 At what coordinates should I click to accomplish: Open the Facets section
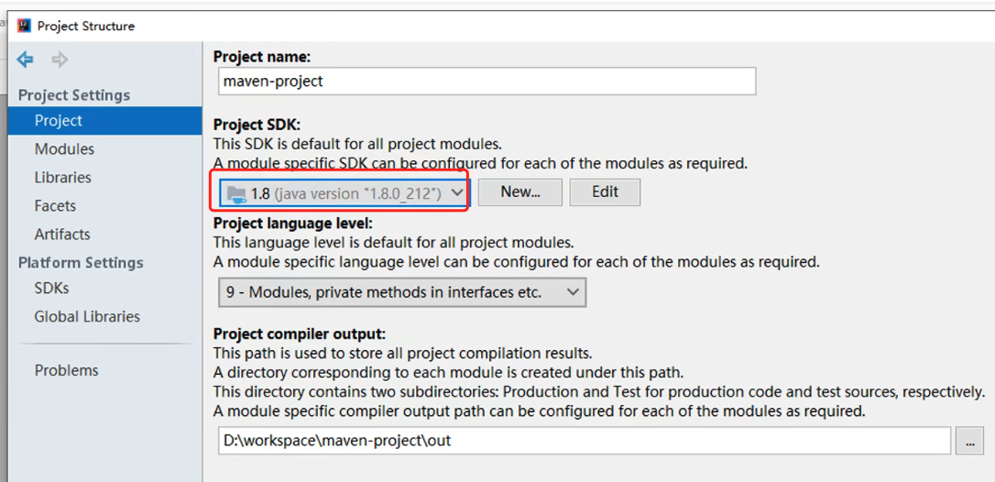point(55,206)
